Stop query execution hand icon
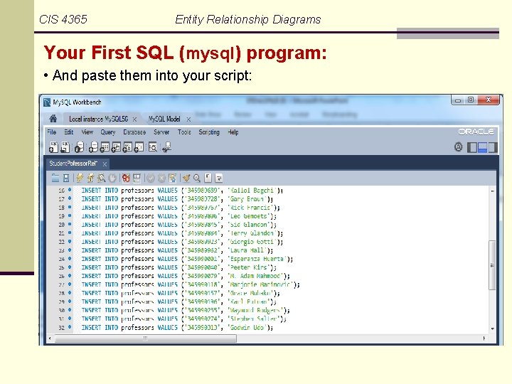512x384 pixels. 112,178
